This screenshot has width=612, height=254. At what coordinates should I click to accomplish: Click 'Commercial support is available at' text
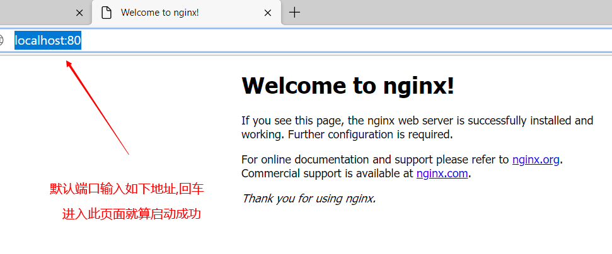coord(327,174)
